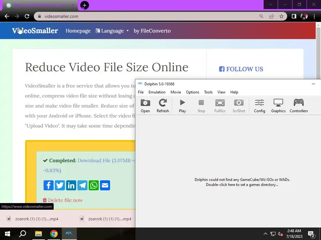Open the Windows Start menu
321x240 pixels.
[x=8, y=234]
